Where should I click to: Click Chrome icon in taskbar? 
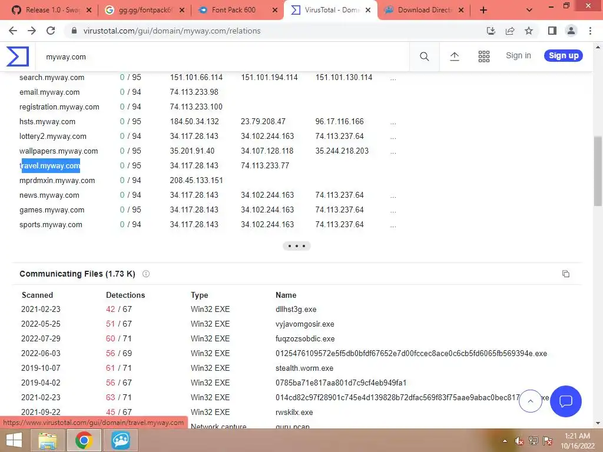84,440
